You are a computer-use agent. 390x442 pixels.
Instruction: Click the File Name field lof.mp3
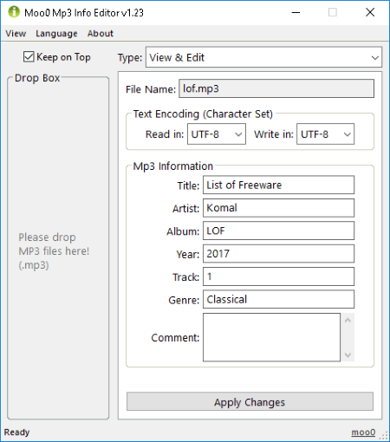tap(276, 88)
